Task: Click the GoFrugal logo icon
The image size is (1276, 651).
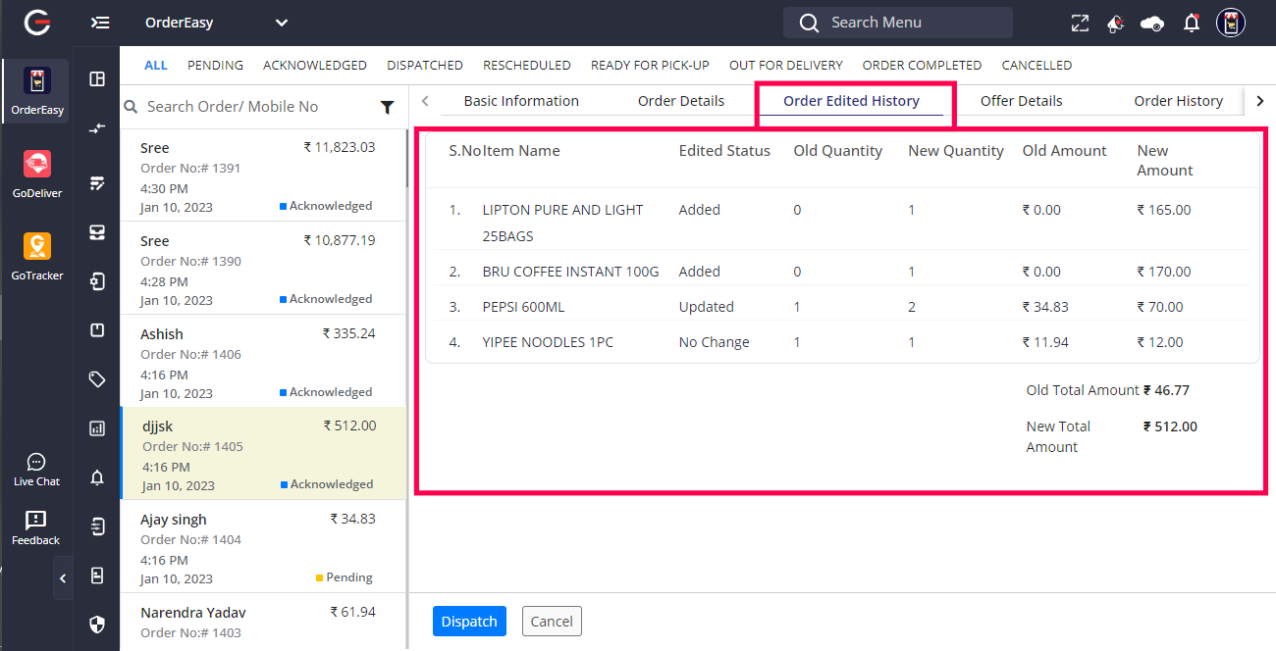Action: tap(36, 22)
